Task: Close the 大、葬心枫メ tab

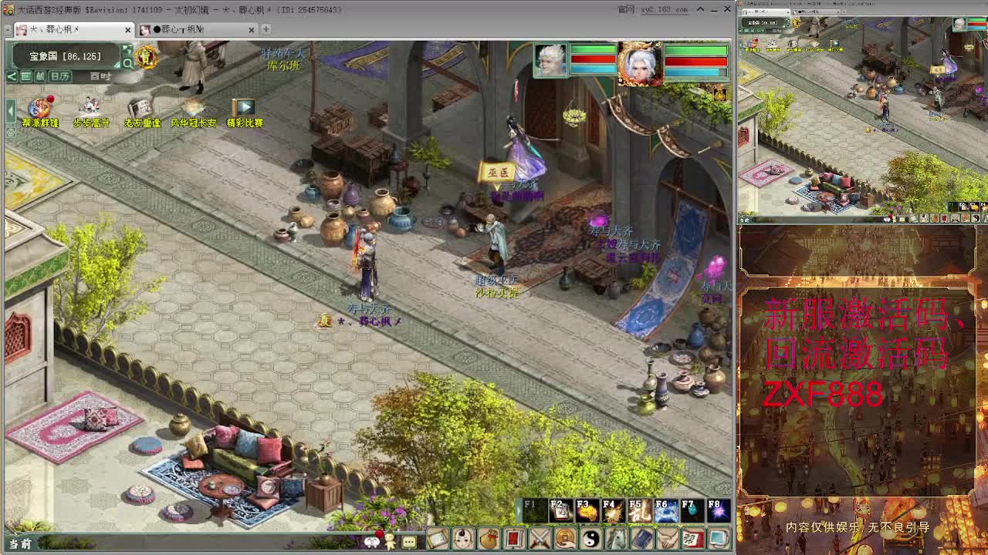Action: 127,29
